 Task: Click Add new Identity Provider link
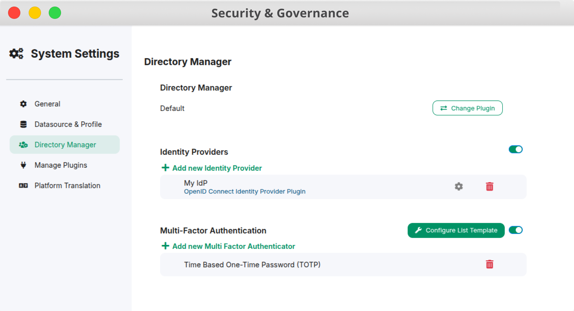[x=217, y=168]
